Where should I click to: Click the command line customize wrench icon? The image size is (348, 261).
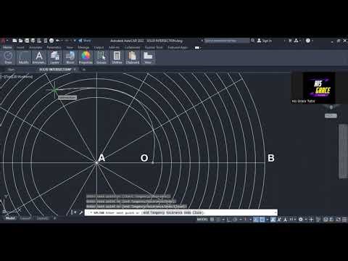pos(80,212)
